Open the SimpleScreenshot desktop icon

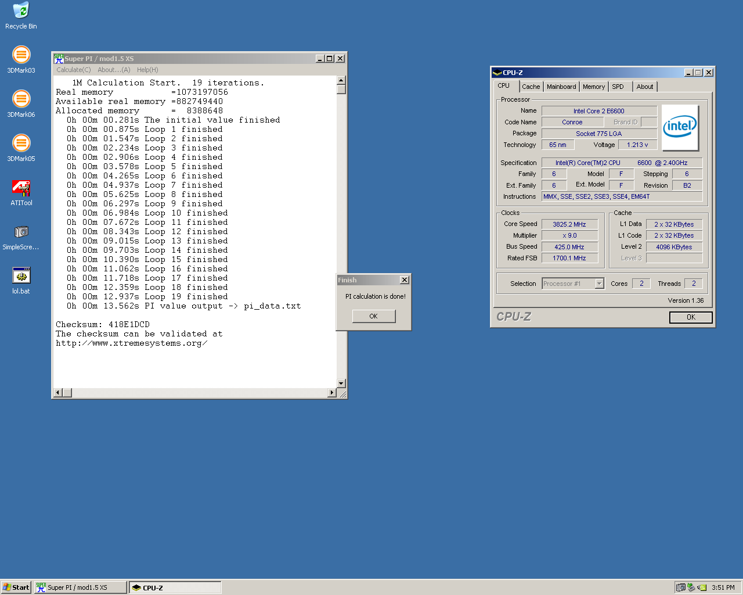(x=21, y=232)
